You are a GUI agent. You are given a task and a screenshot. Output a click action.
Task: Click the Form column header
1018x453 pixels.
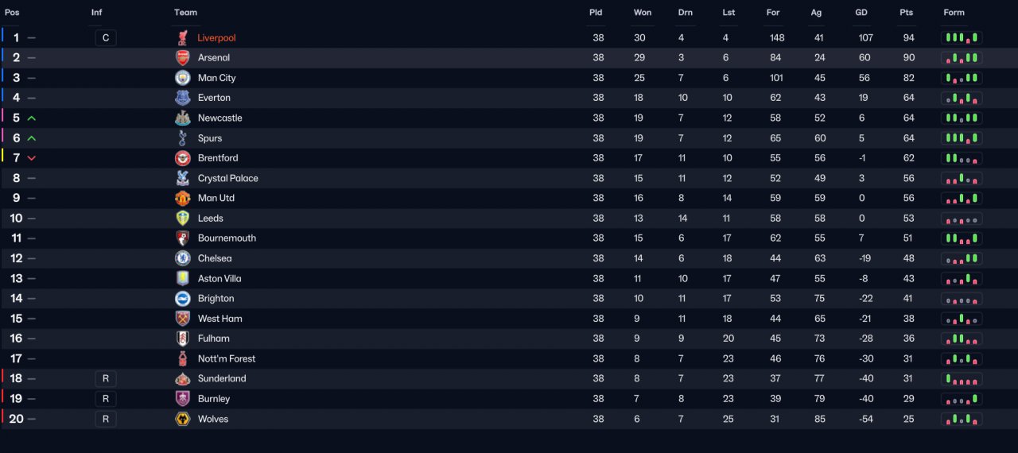click(x=954, y=12)
